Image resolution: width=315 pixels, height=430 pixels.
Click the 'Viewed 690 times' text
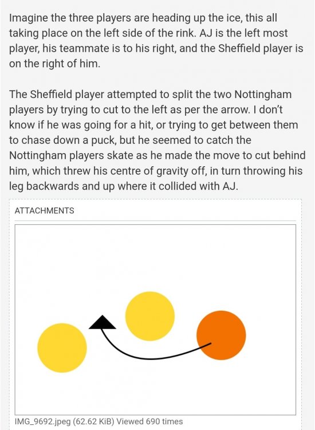149,421
